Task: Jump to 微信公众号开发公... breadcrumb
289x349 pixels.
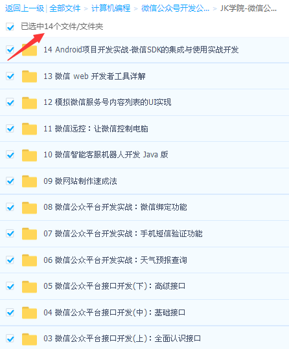Action: 175,8
